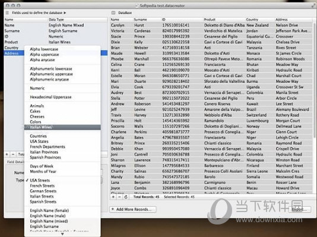Sort database by the Product column header

[224, 20]
